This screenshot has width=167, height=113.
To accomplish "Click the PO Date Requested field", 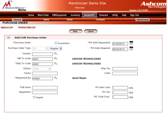I will click(x=120, y=44).
